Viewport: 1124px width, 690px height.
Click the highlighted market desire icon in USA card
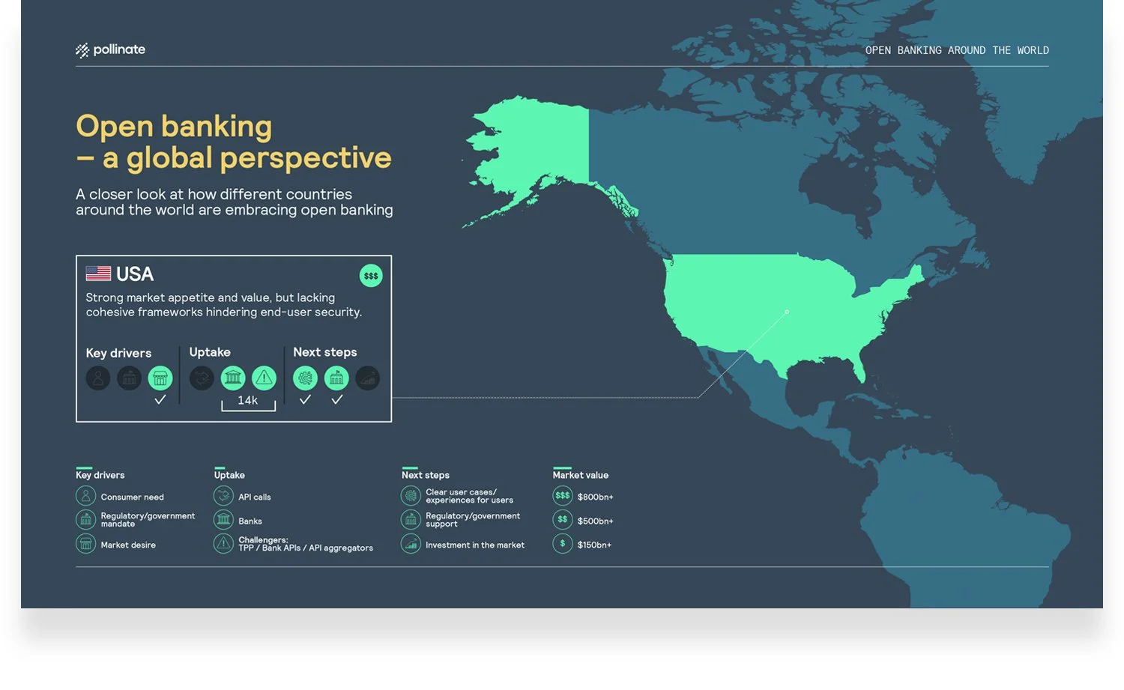tap(160, 378)
